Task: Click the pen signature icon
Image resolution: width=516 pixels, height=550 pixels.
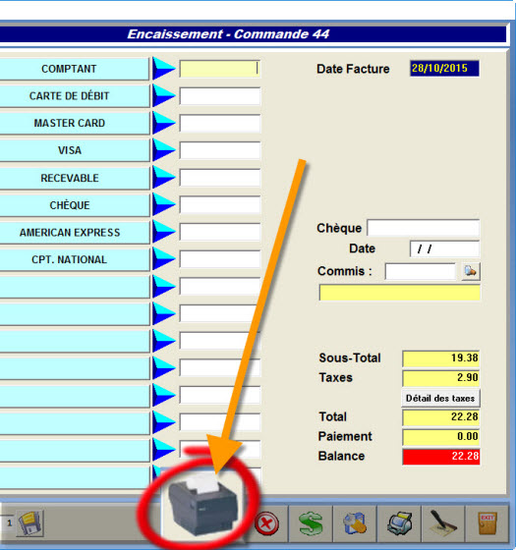Action: point(442,522)
